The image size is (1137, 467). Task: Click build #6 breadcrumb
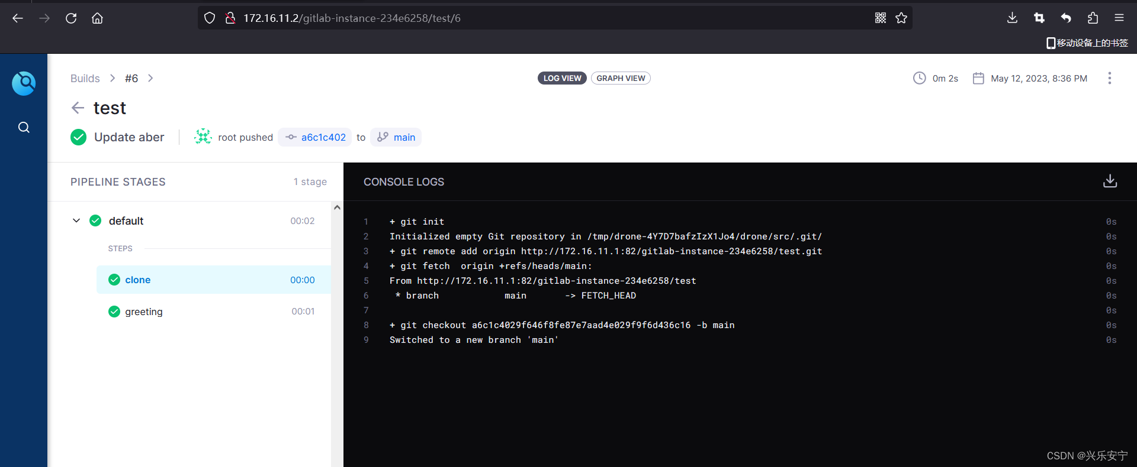click(131, 78)
